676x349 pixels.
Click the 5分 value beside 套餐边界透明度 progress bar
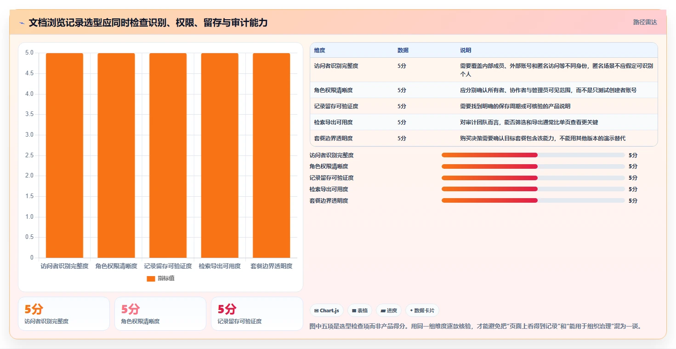[x=633, y=200]
